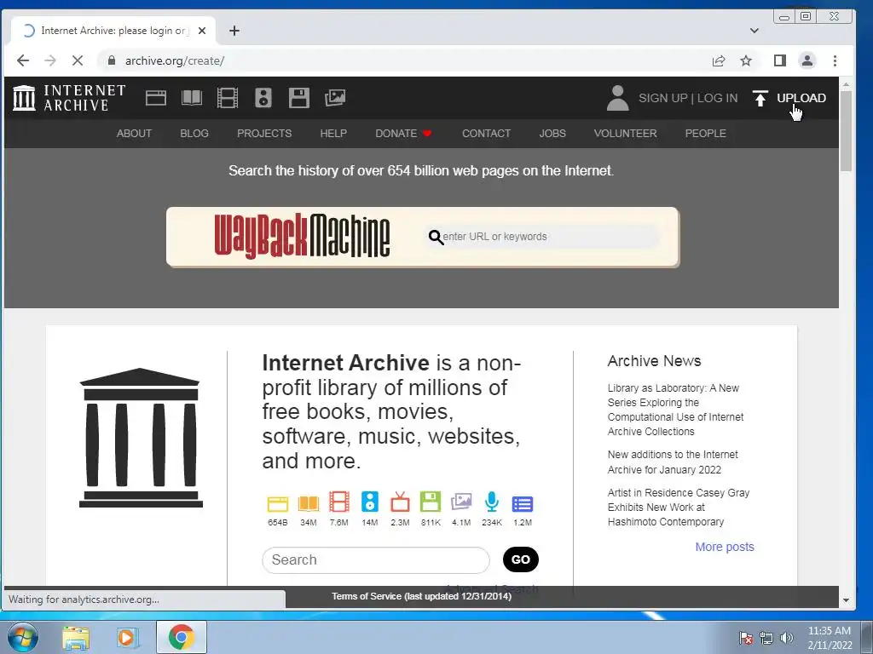The image size is (873, 654).
Task: Click the LOG IN link
Action: [717, 98]
